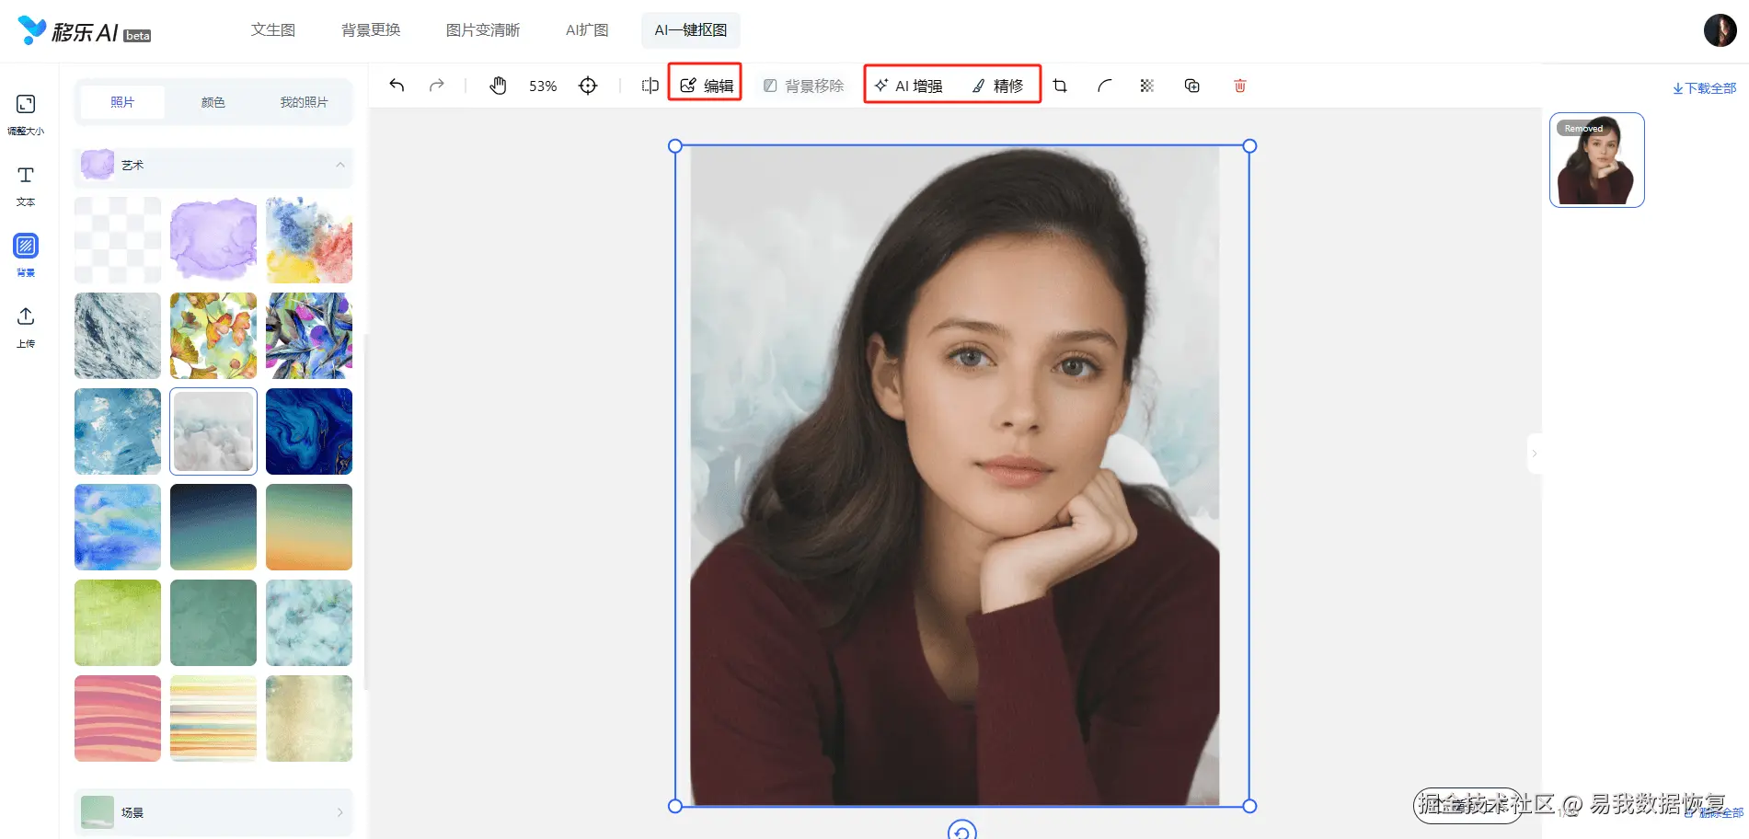
Task: Choose the gray marble texture background
Action: coord(118,336)
